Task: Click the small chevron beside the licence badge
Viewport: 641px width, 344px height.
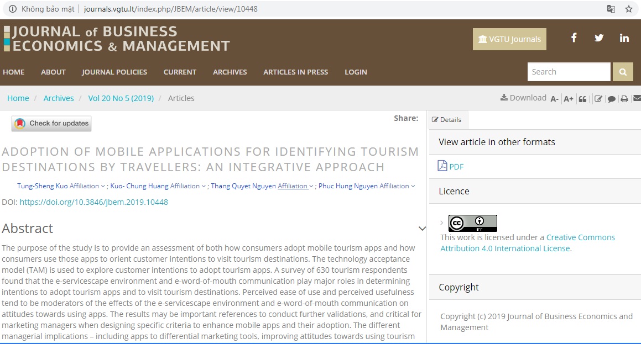Action: point(441,223)
